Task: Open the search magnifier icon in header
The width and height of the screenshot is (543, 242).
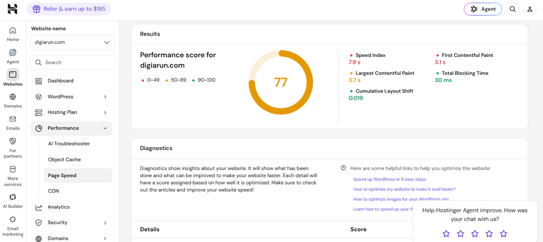Action: click(x=513, y=10)
